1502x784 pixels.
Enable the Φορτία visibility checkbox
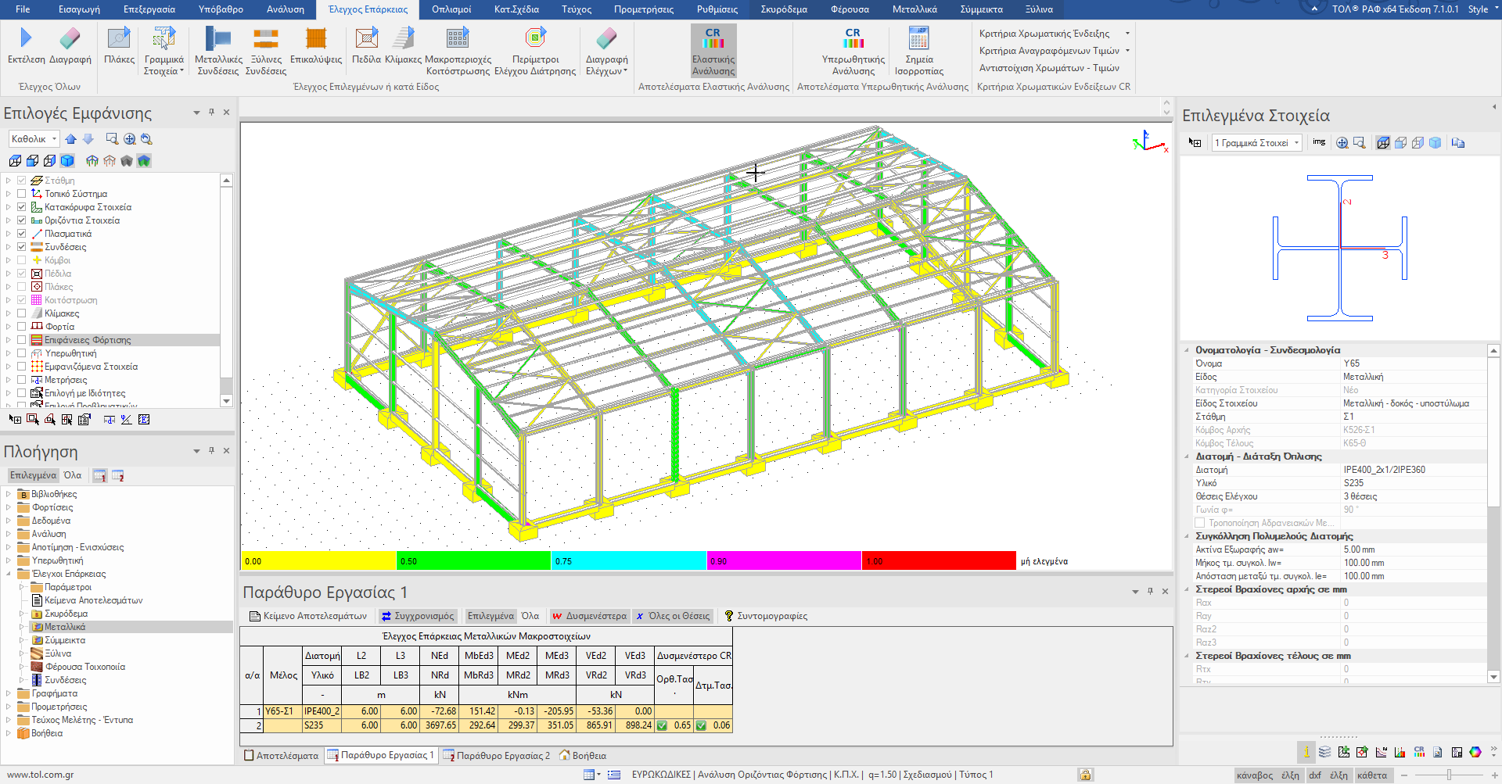click(22, 327)
